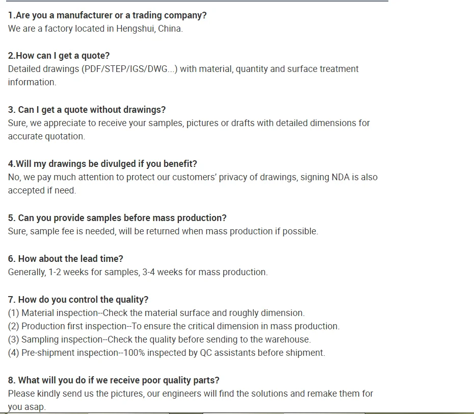
Task: Click the answer asking to send pictures
Action: tap(190, 394)
